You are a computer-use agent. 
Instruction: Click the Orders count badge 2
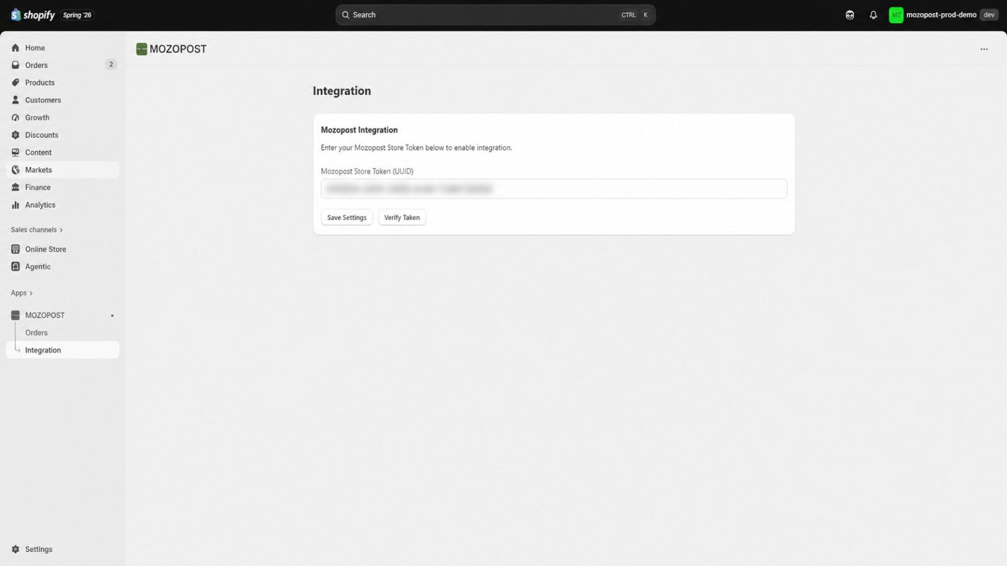(x=111, y=65)
